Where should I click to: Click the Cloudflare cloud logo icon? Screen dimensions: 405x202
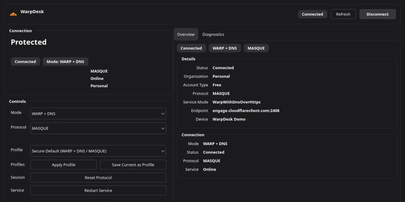13,14
